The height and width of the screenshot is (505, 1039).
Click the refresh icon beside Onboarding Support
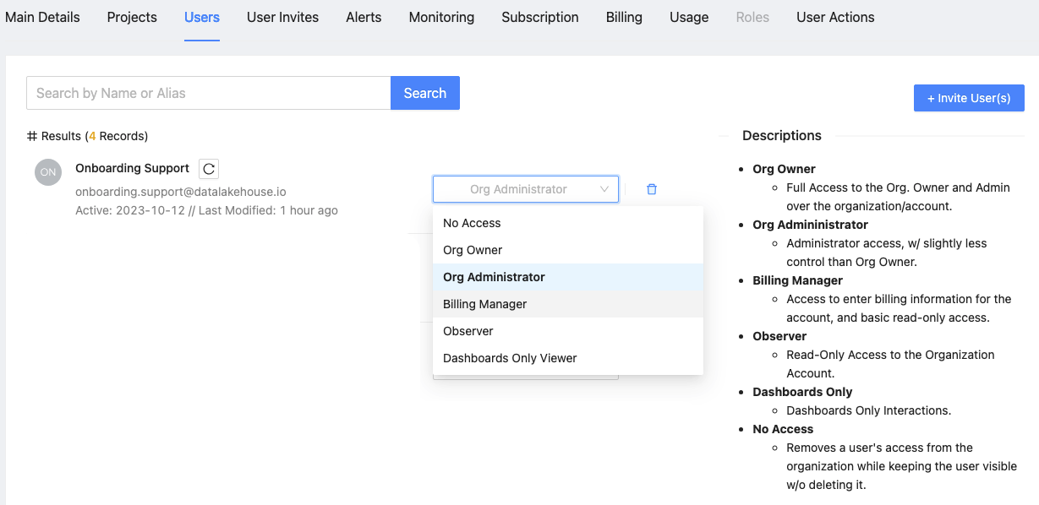(209, 169)
